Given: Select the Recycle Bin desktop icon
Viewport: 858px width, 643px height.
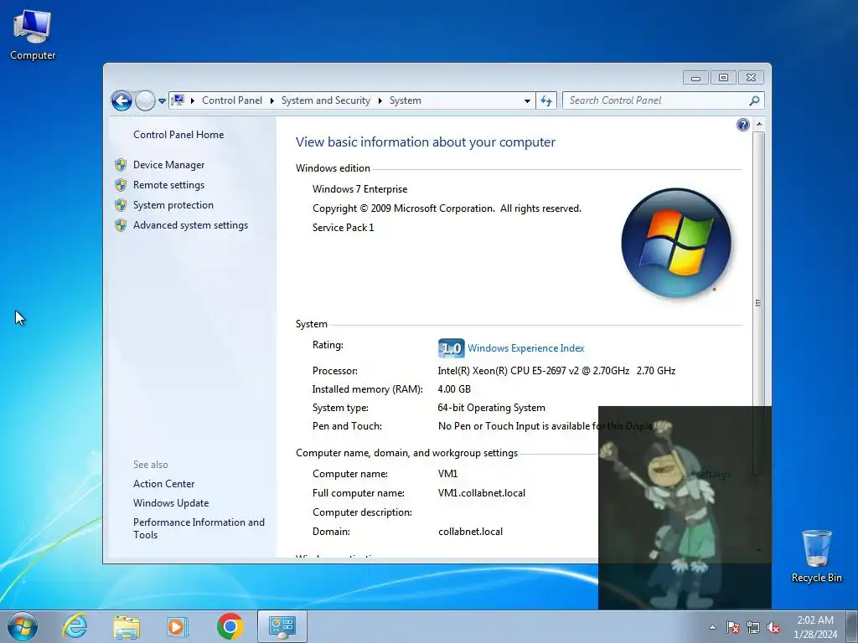Looking at the screenshot, I should [816, 556].
